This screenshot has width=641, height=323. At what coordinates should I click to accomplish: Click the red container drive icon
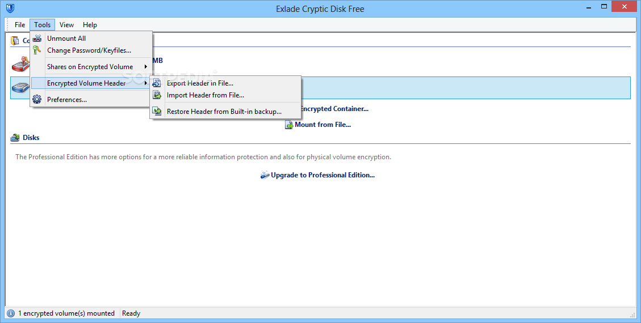20,63
